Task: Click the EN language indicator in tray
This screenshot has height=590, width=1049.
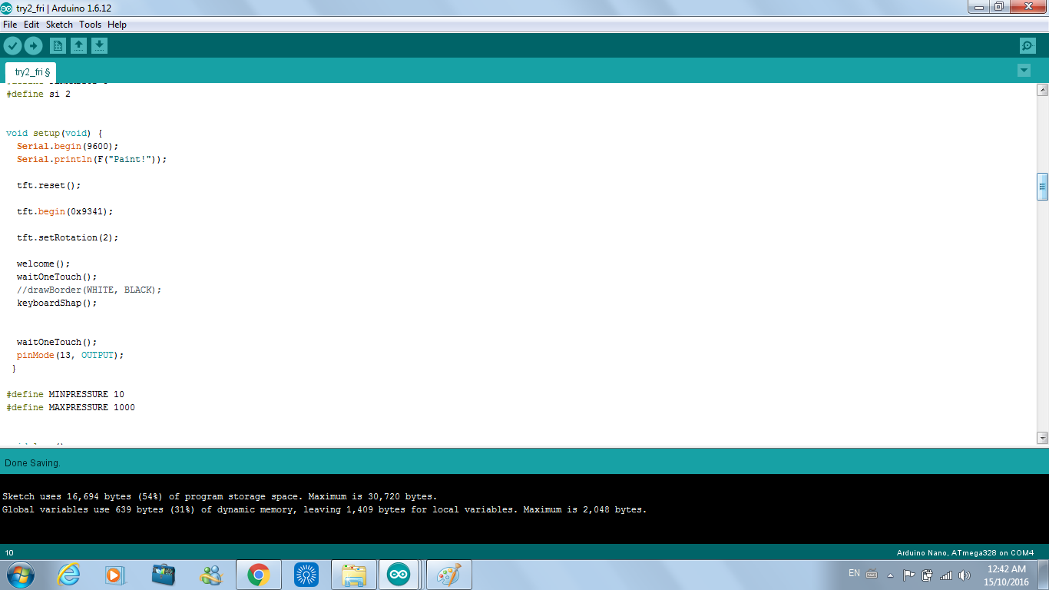Action: pos(854,573)
